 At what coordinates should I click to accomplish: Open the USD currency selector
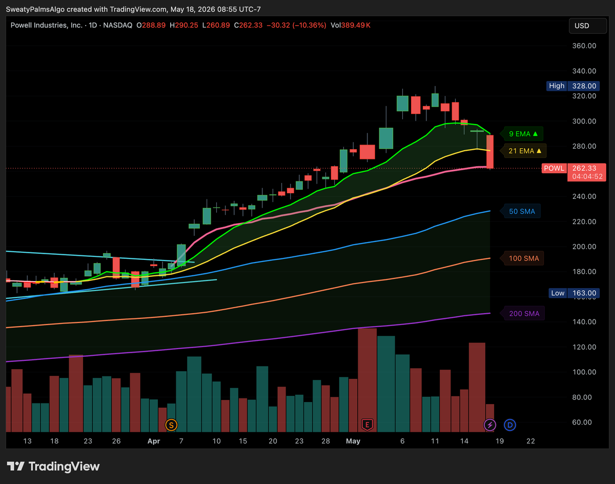[x=588, y=26]
